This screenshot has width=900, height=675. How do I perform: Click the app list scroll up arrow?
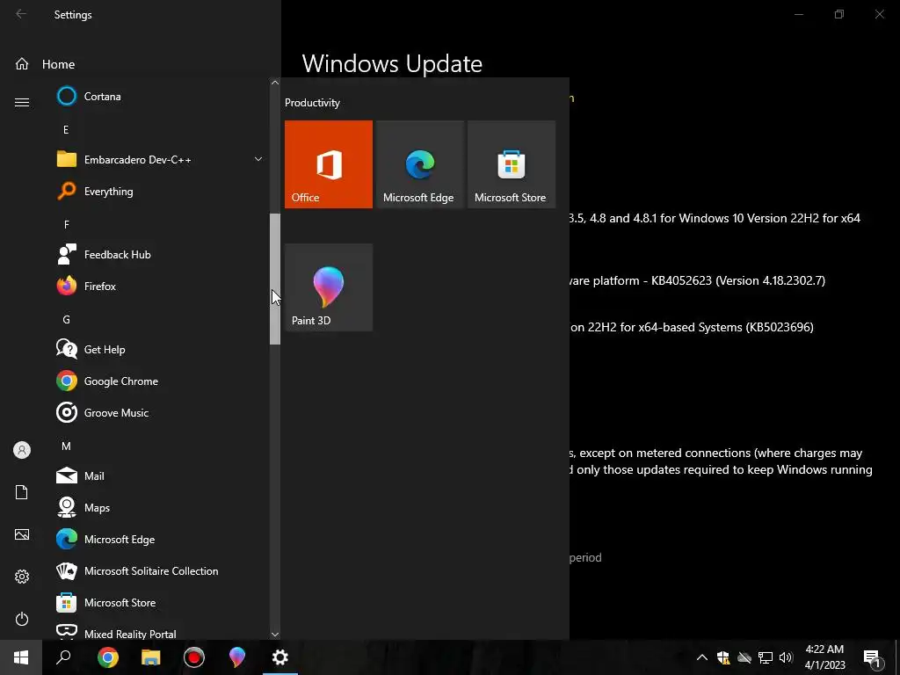[x=275, y=83]
